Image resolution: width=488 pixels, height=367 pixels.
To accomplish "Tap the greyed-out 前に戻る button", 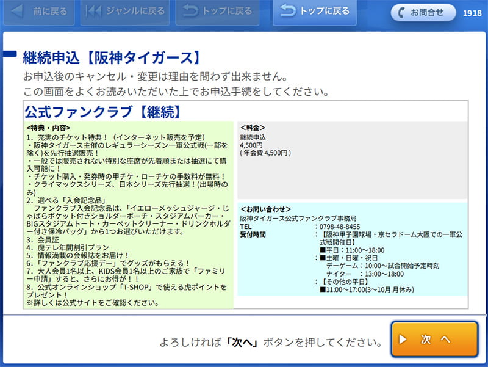I will [x=39, y=12].
